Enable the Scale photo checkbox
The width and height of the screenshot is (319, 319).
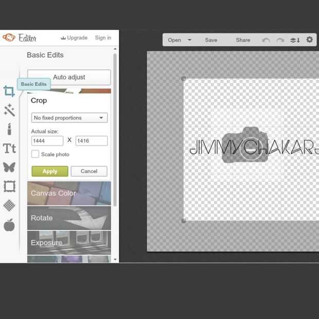tap(35, 154)
